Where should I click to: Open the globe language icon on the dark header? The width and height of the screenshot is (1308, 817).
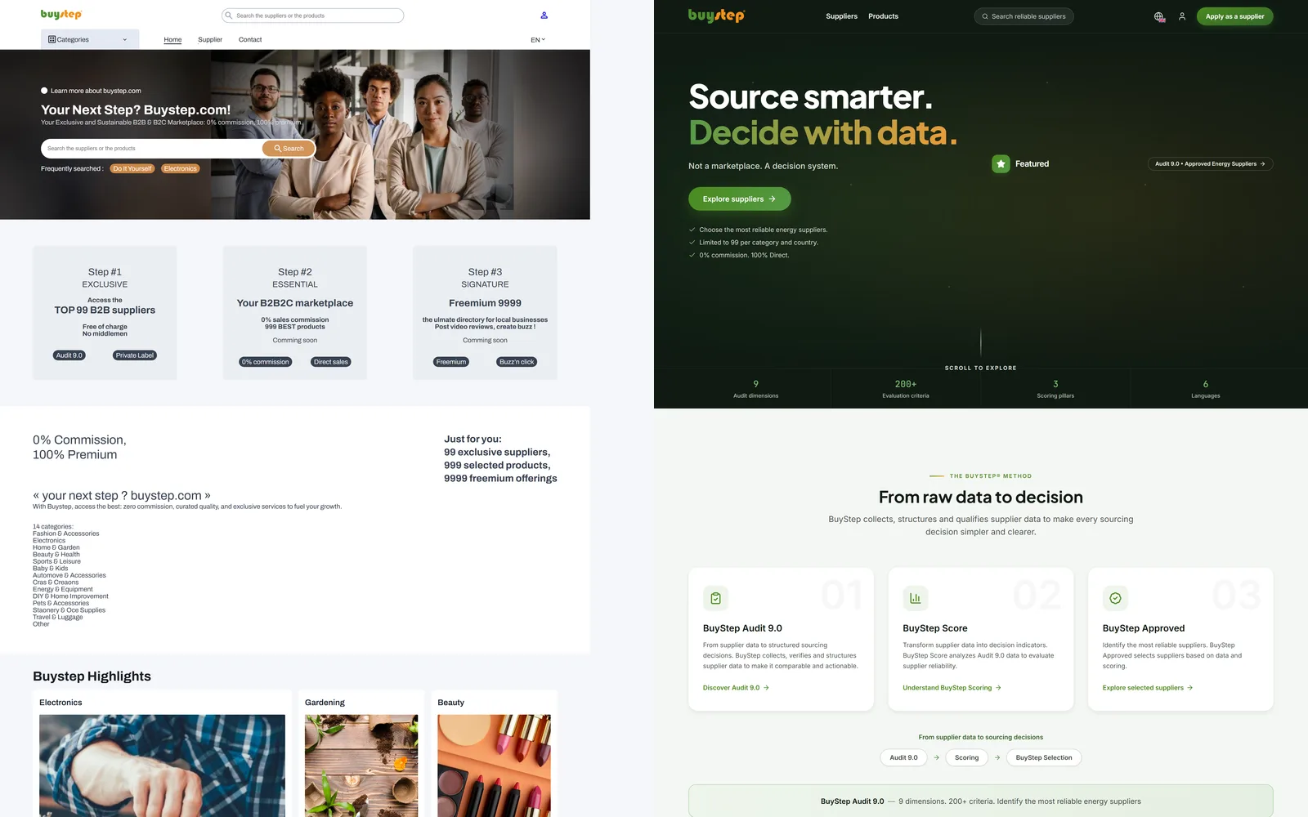[x=1159, y=16]
